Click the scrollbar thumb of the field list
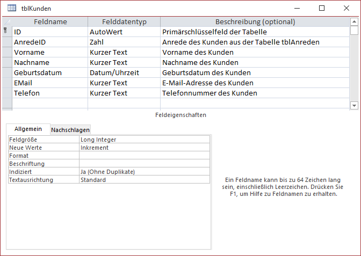This screenshot has height=256, width=361. pos(354,31)
